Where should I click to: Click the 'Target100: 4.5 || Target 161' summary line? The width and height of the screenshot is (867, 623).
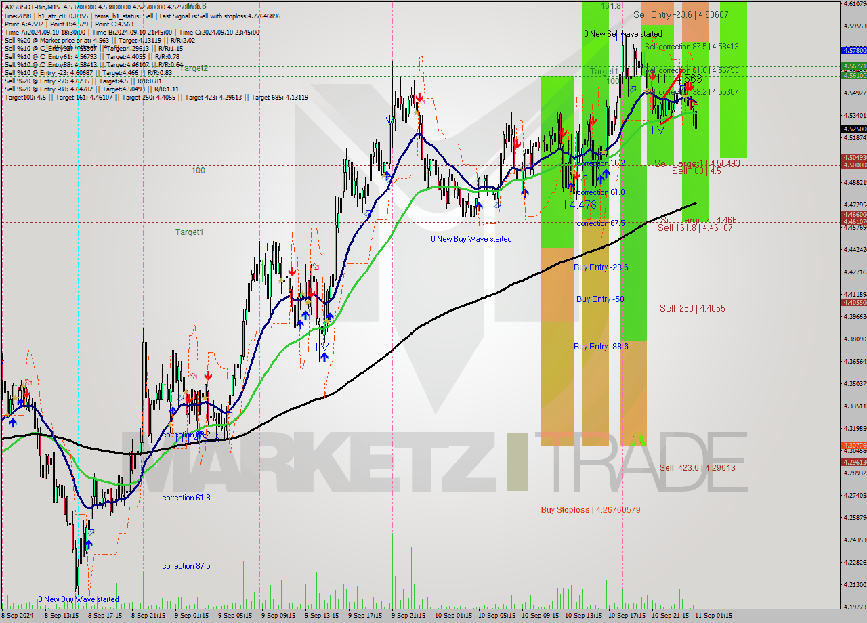point(155,97)
